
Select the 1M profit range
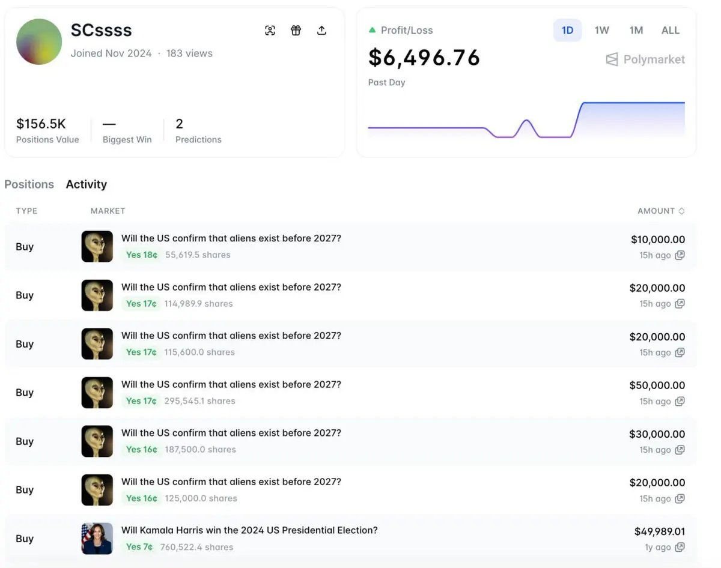[x=636, y=30]
